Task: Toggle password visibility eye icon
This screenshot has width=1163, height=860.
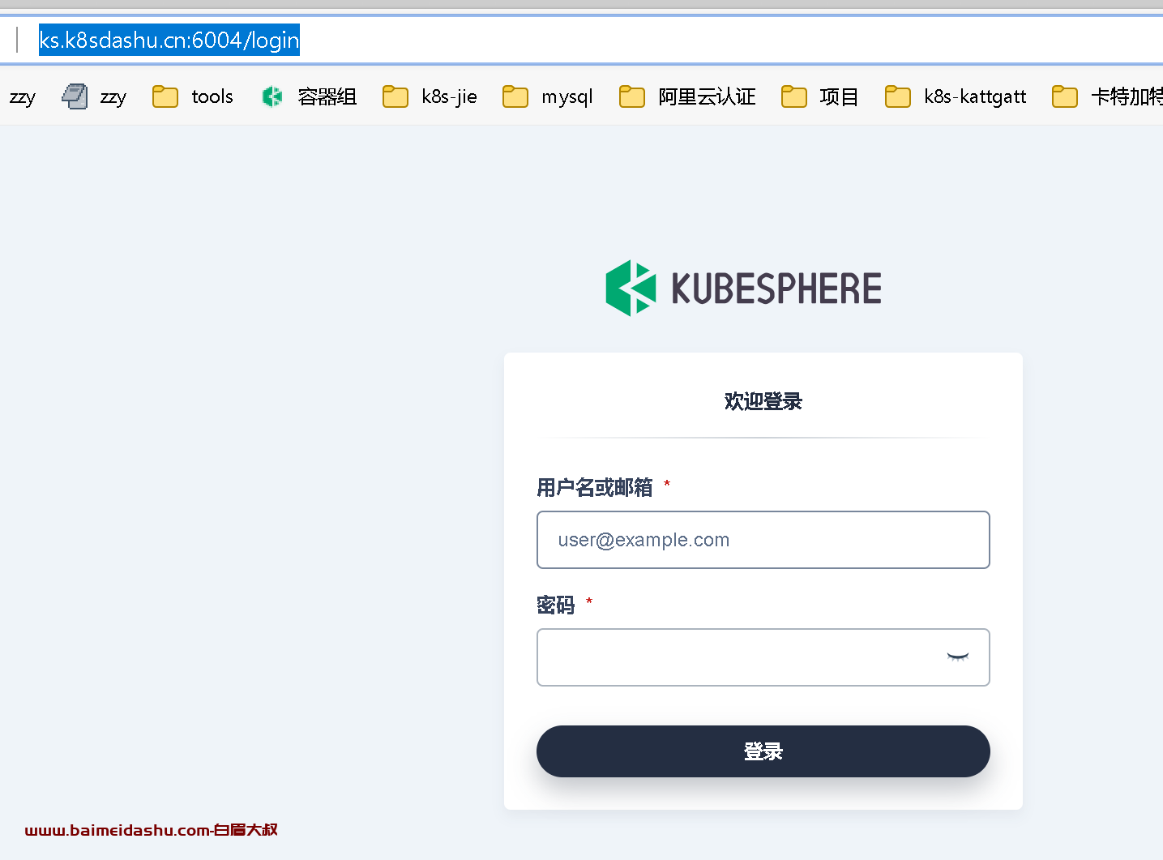Action: pos(958,657)
